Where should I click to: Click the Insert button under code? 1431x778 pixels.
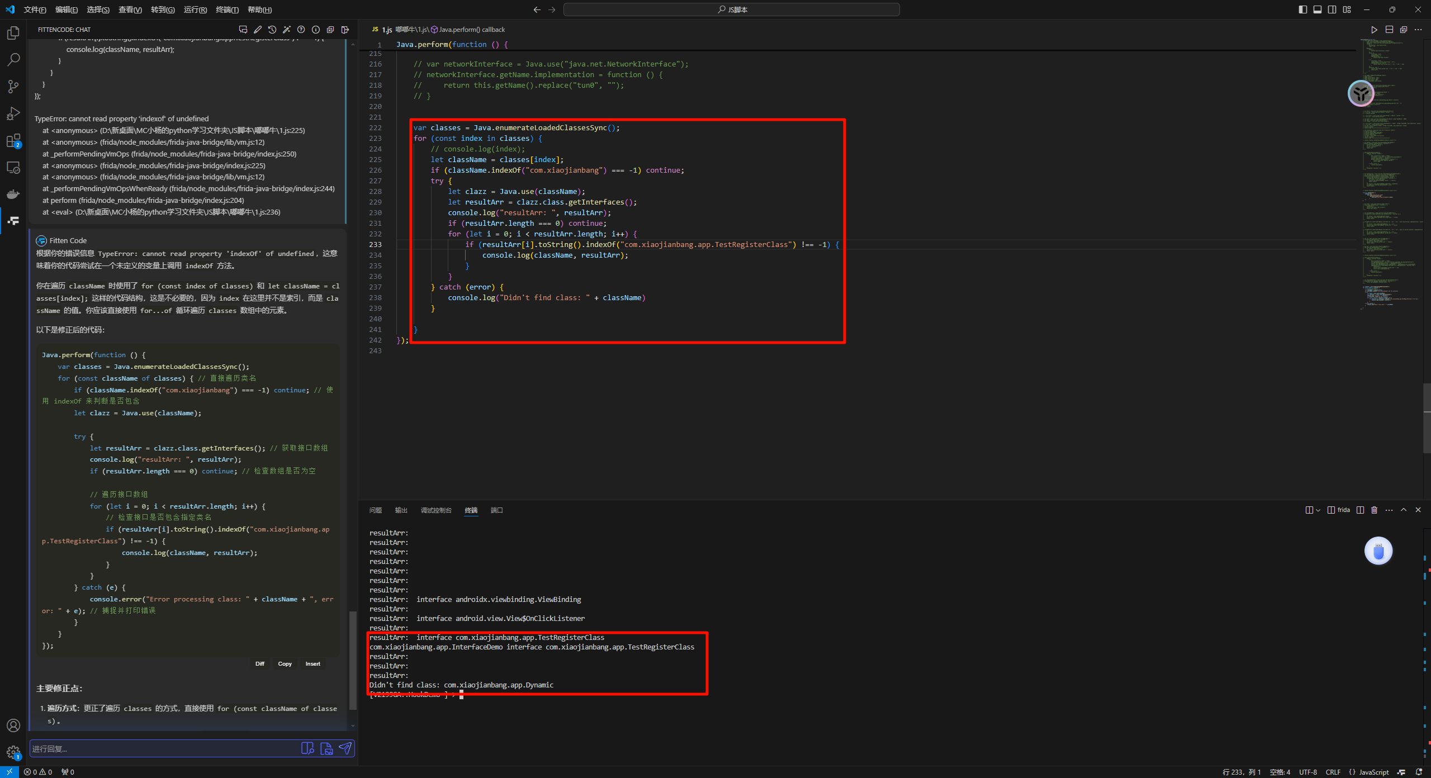point(312,664)
